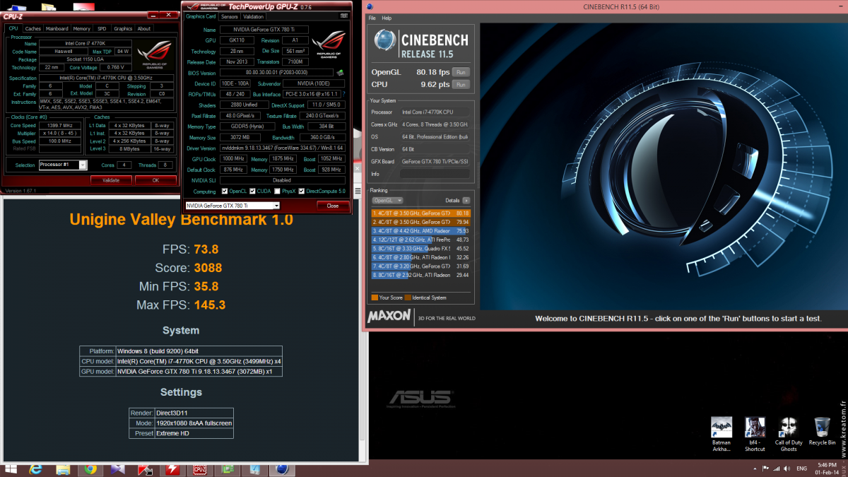
Task: Launch Internet Explorer from the taskbar
Action: coord(35,469)
